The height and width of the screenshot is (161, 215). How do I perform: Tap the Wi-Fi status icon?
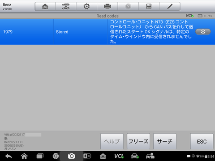198,156
